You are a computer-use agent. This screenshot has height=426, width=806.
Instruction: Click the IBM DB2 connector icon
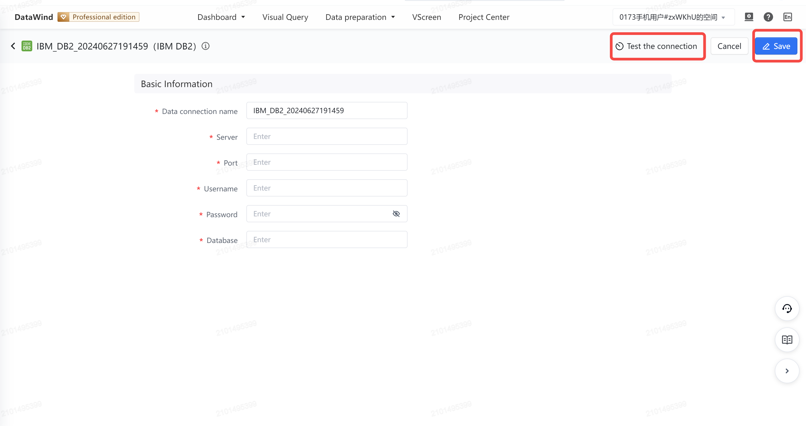(x=27, y=46)
